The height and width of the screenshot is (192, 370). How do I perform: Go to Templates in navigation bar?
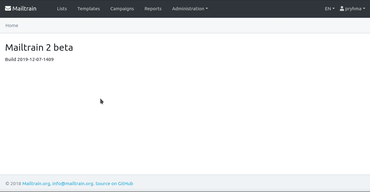pyautogui.click(x=88, y=9)
